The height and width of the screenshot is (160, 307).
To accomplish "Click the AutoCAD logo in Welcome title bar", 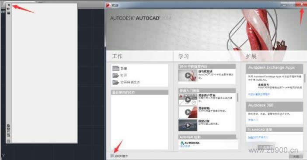I will (x=108, y=6).
